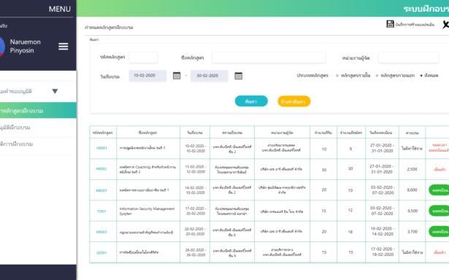Open course code link HR002
The width and height of the screenshot is (449, 280).
click(x=101, y=169)
